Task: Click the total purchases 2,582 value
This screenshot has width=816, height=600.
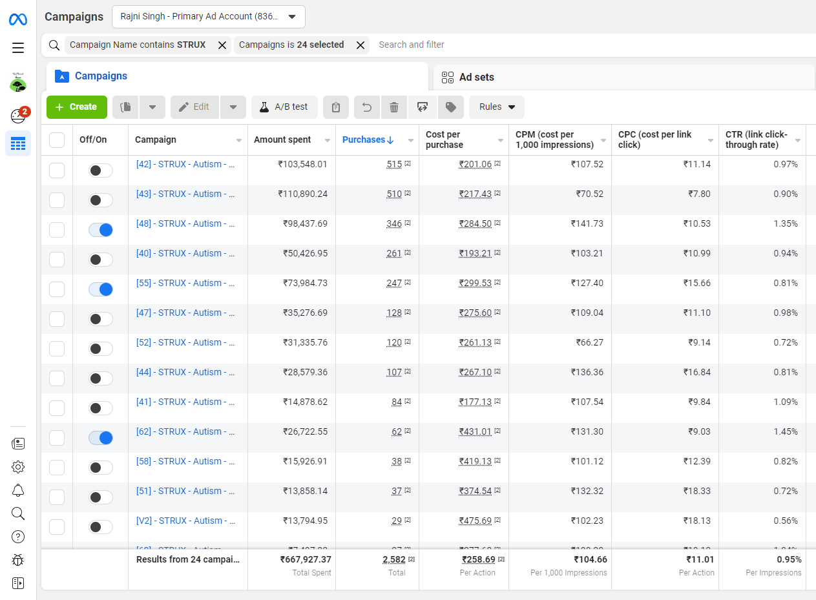Action: click(394, 560)
